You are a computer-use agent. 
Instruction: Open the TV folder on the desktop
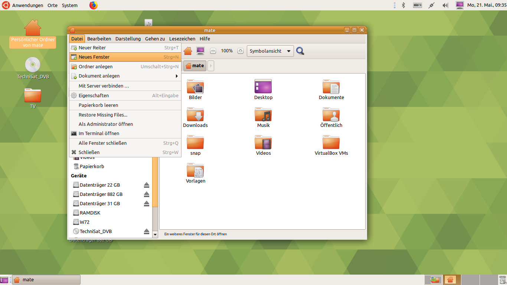[33, 98]
